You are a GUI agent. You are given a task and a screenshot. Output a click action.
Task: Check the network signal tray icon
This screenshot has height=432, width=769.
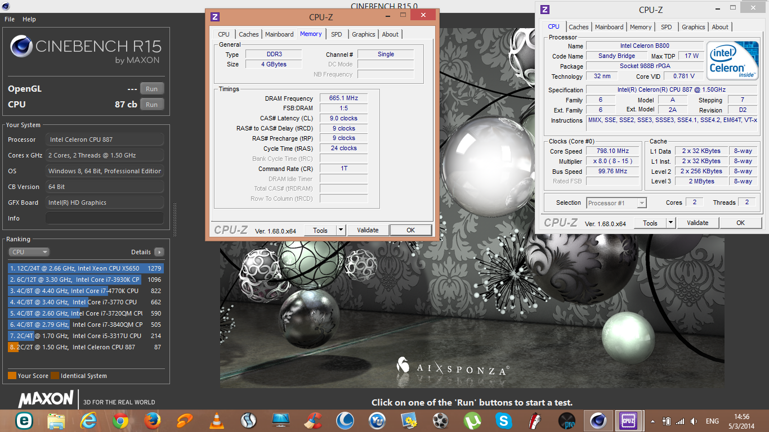(679, 421)
